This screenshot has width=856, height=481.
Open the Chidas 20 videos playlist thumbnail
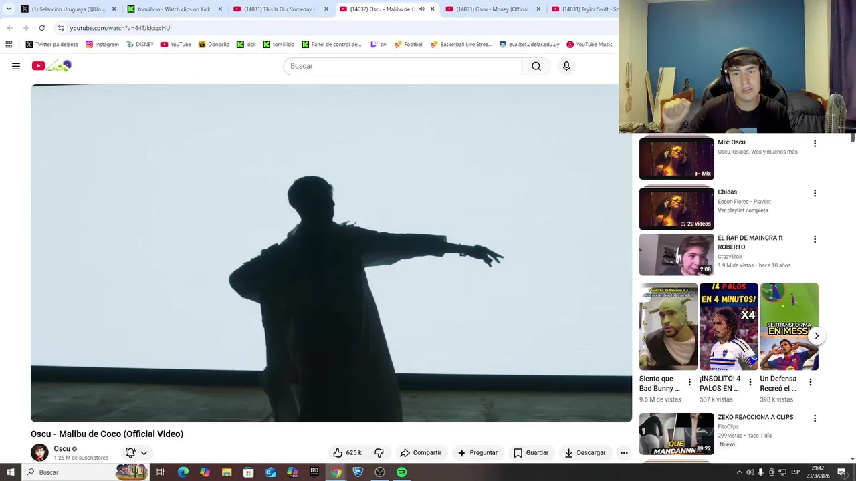coord(677,208)
